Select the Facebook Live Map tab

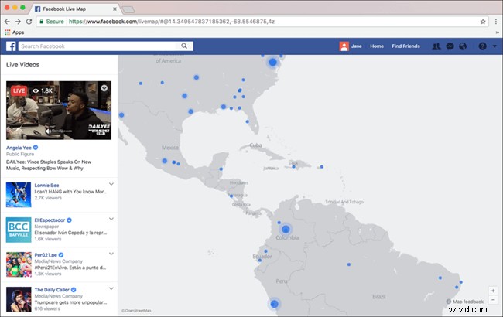pos(75,9)
